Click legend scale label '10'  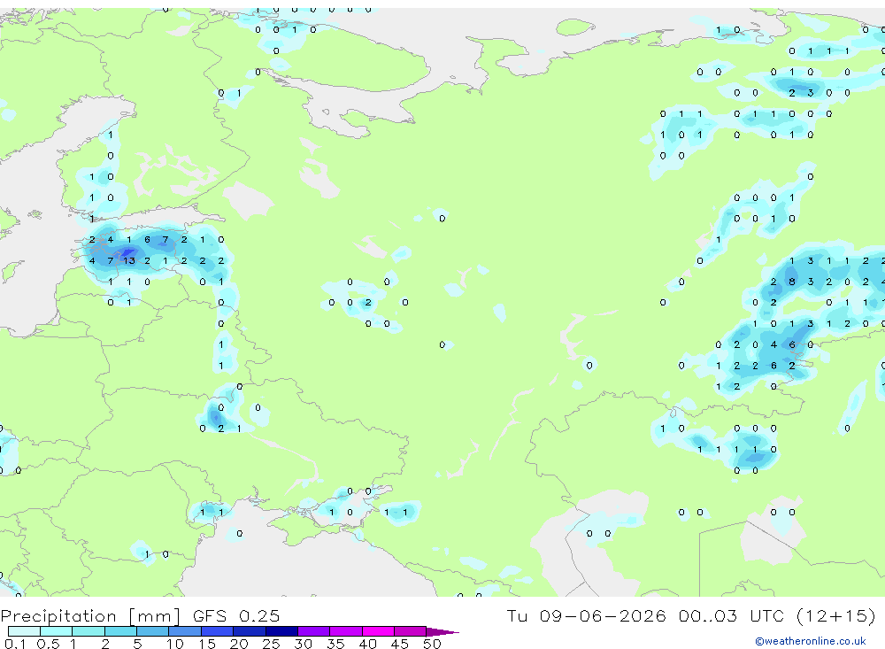tap(175, 644)
